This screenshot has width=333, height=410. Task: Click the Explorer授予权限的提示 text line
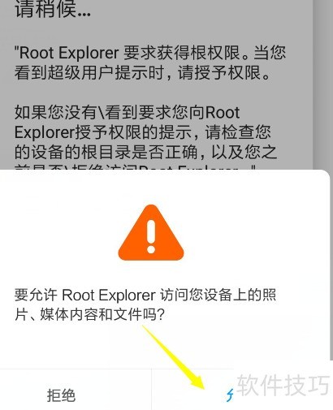tap(142, 132)
